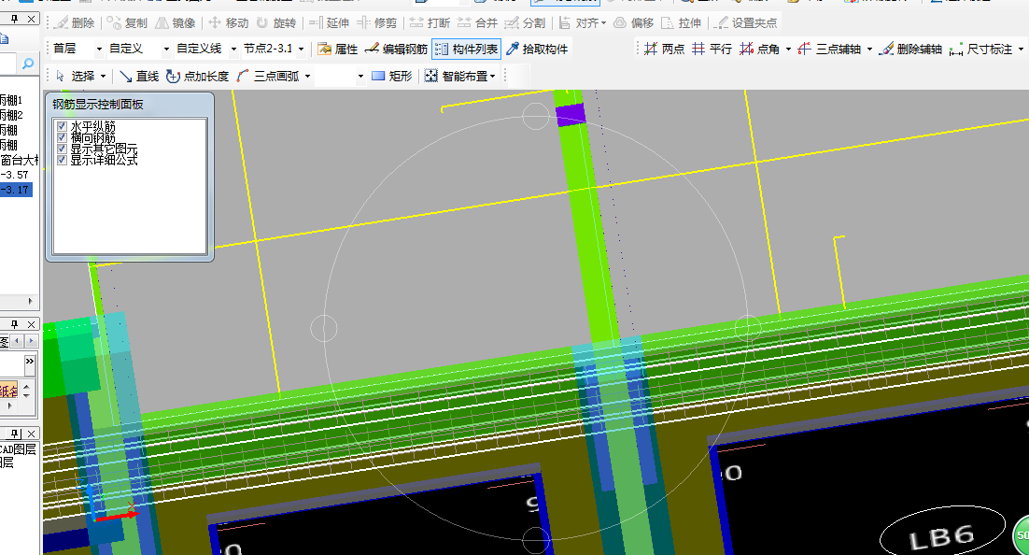Pin the middle-left panel
This screenshot has width=1029, height=555.
click(x=14, y=324)
